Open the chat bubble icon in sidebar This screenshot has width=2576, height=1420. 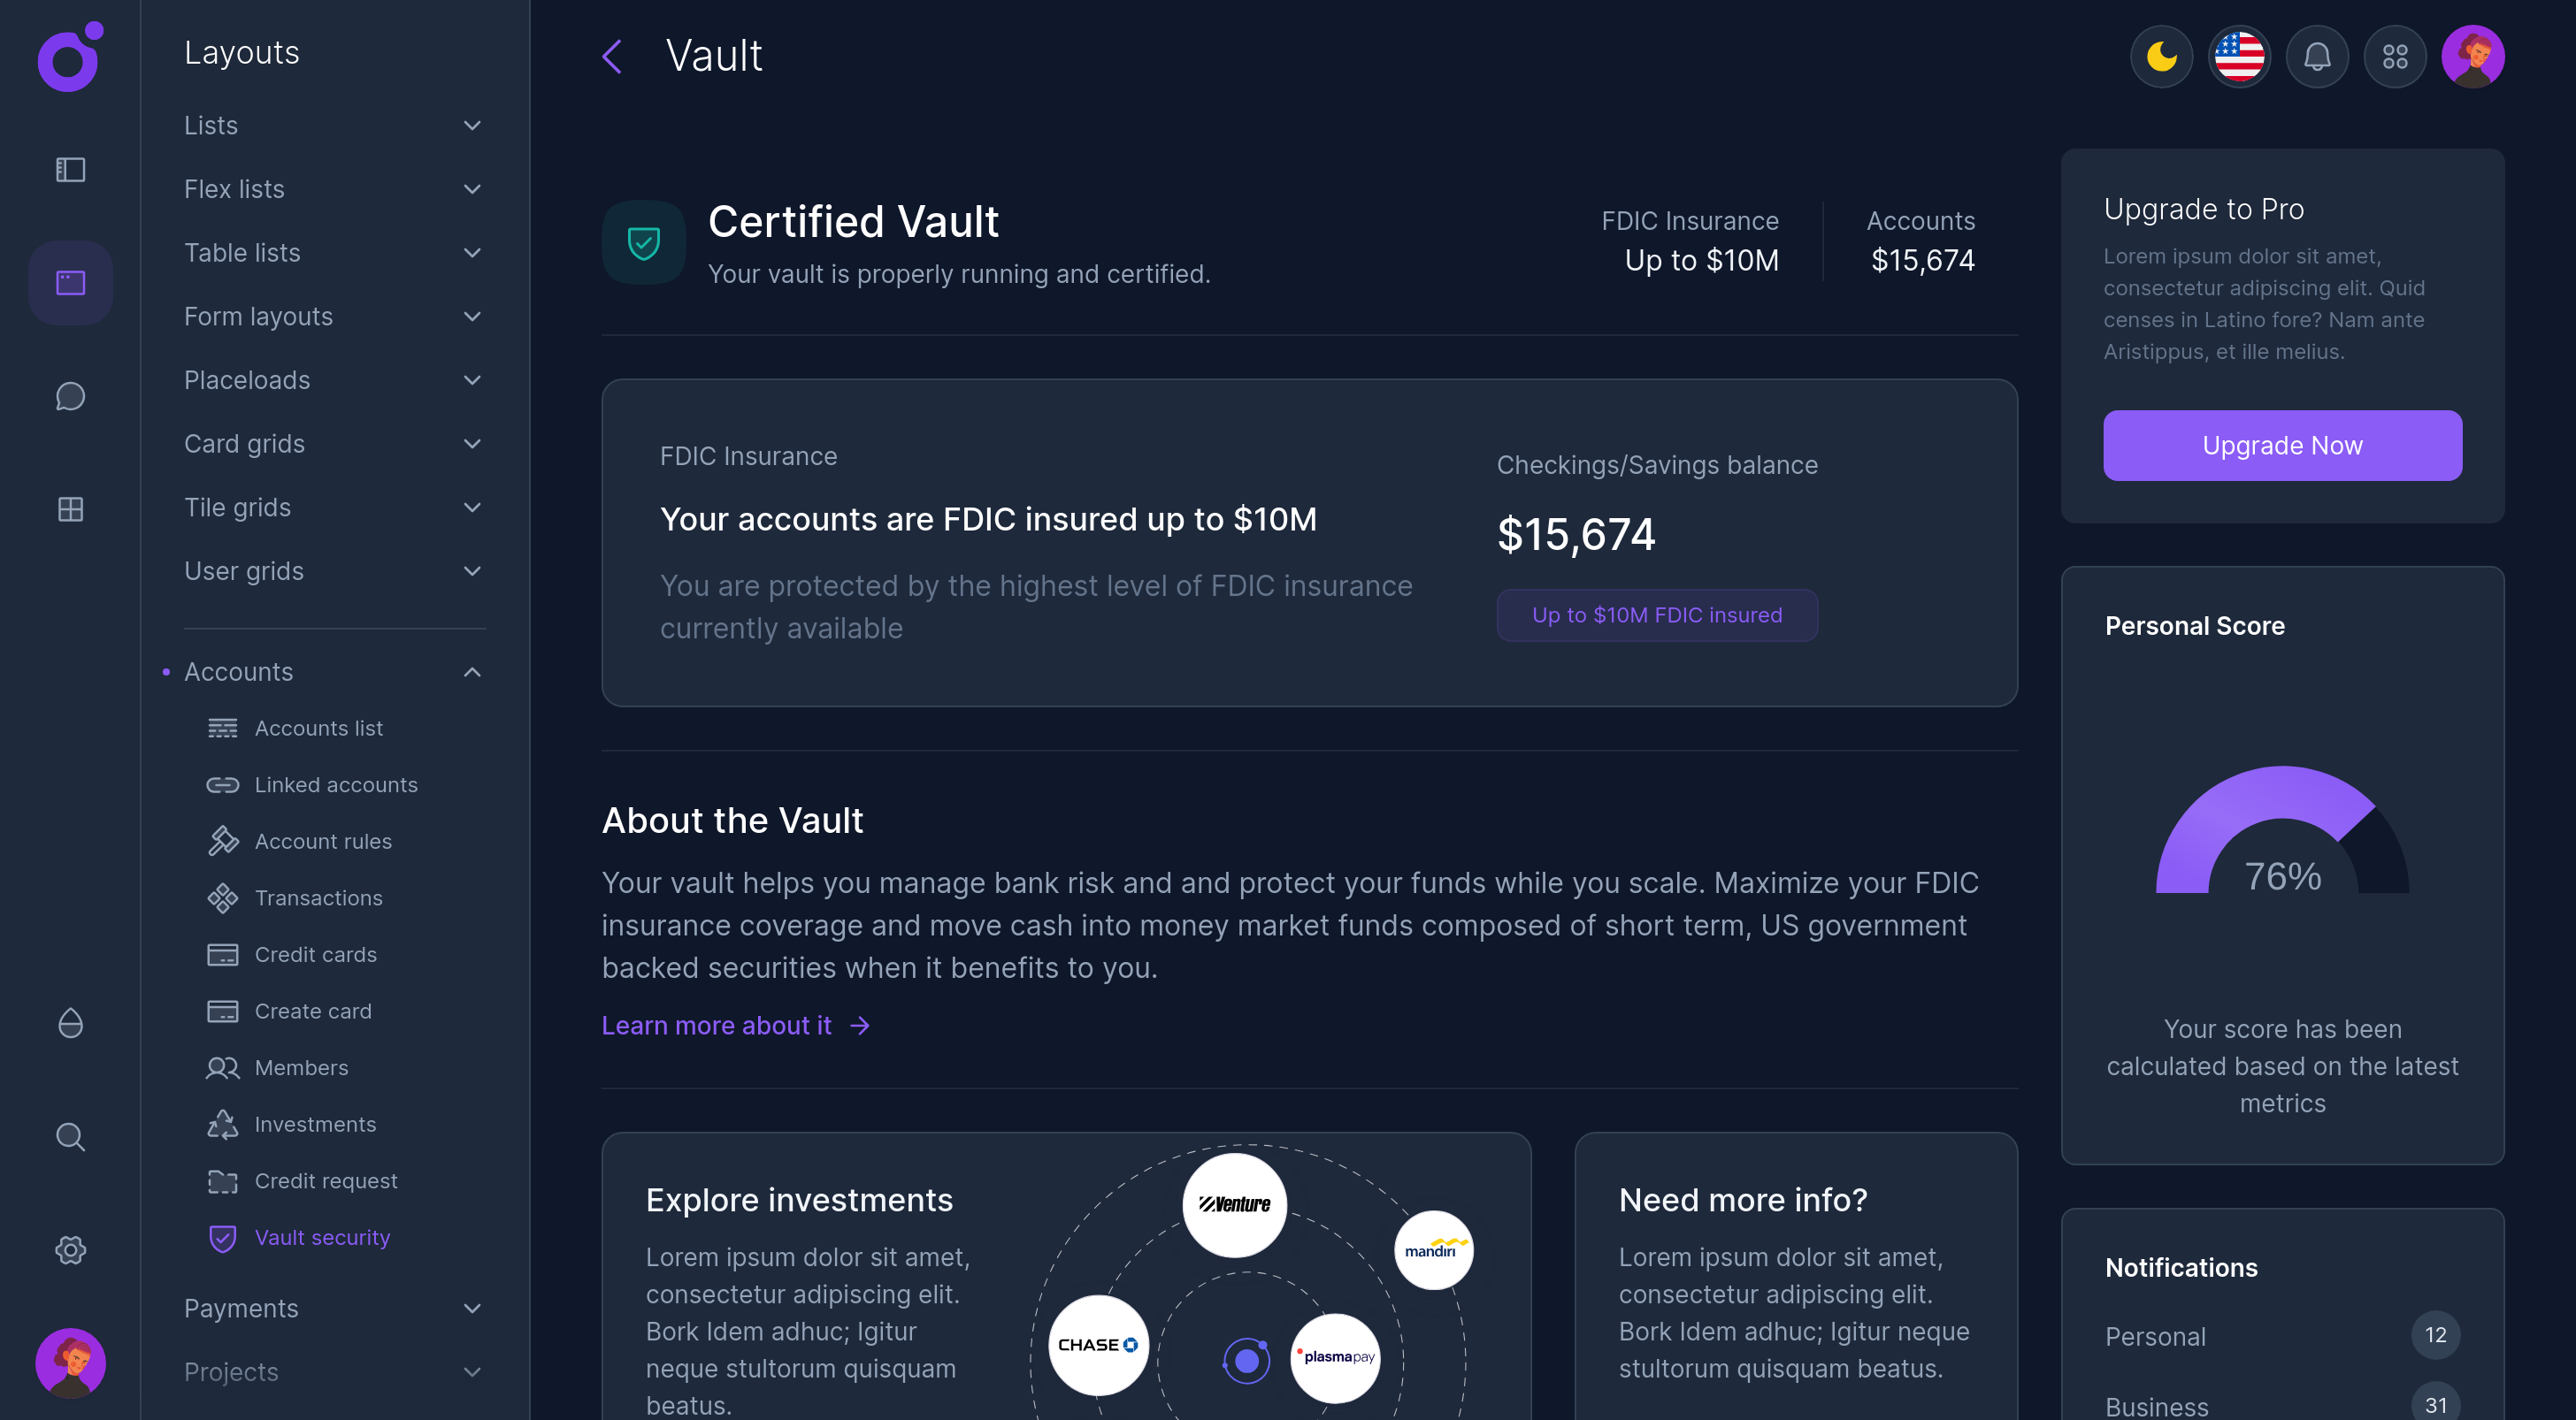(70, 397)
